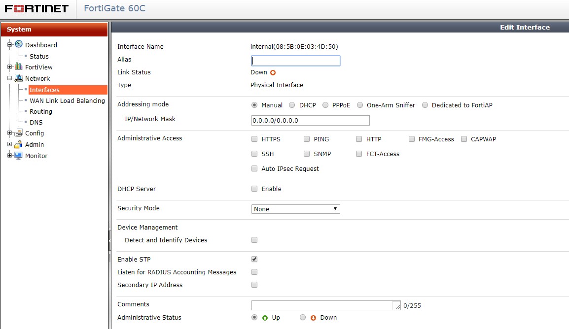Click the Network computer icon in sidebar
This screenshot has width=569, height=329.
(19, 78)
